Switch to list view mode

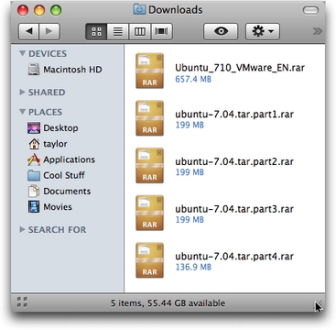tap(118, 31)
